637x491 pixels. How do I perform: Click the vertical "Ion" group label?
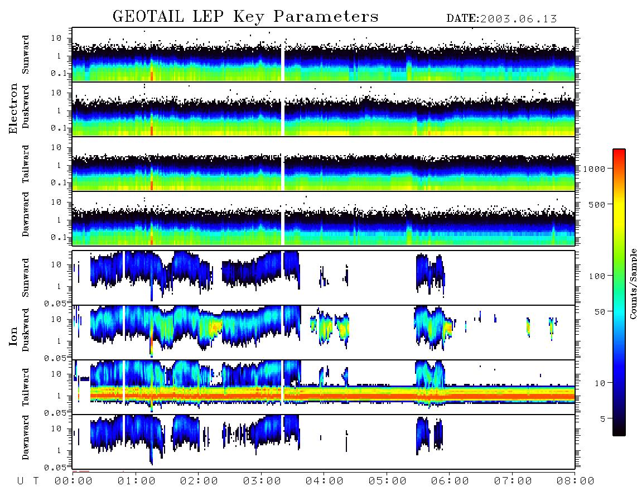[13, 336]
